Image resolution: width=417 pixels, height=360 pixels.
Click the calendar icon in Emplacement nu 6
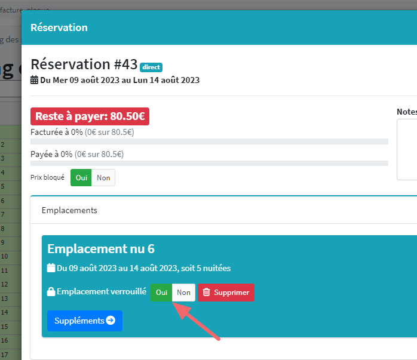[x=51, y=268]
